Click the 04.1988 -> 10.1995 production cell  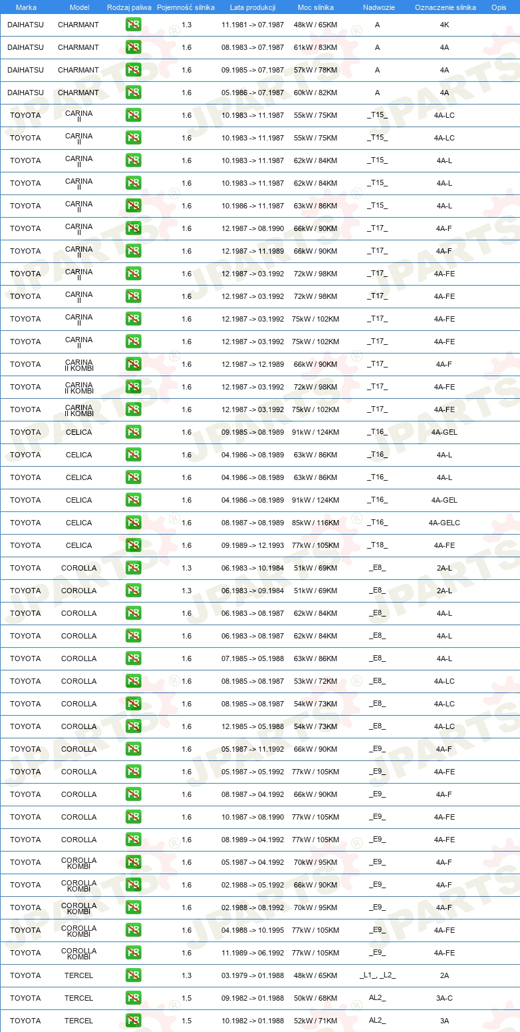253,930
